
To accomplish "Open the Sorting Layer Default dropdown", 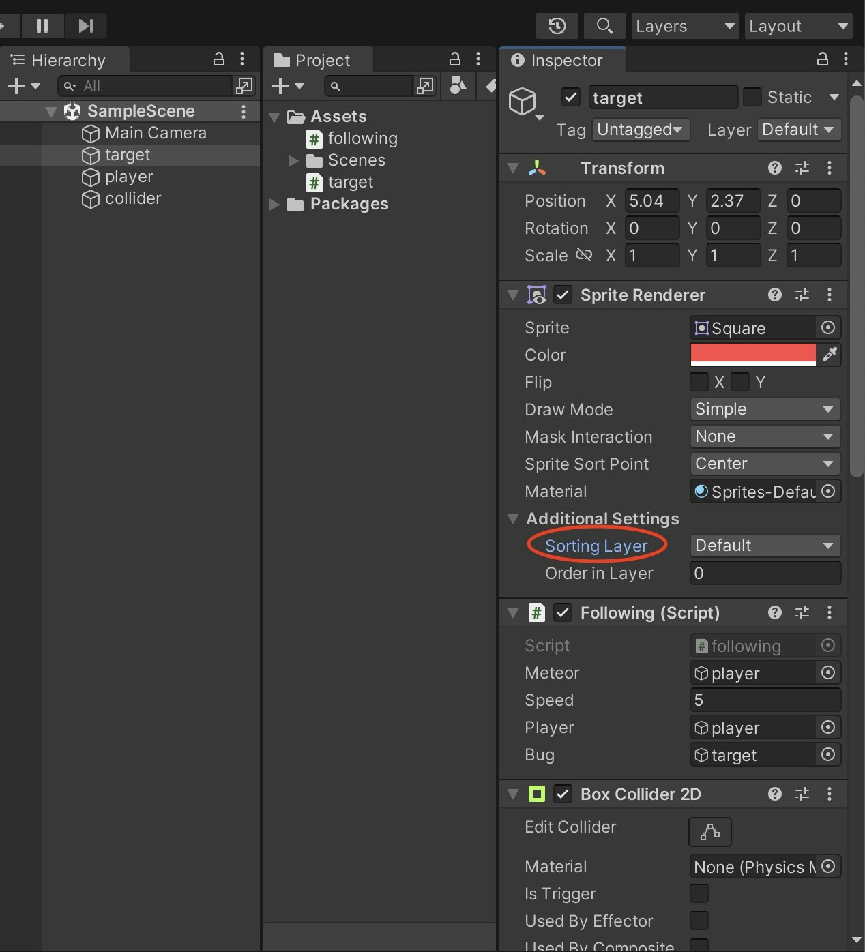I will point(765,546).
